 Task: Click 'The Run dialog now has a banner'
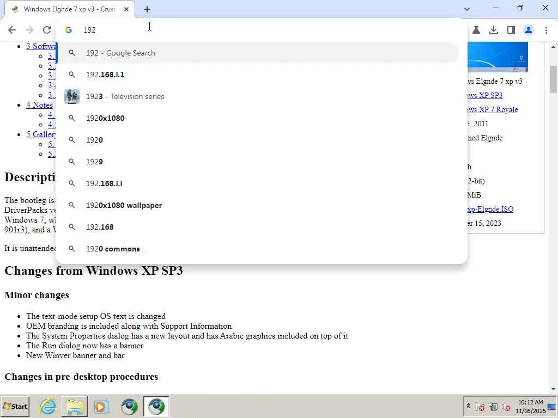coord(84,346)
